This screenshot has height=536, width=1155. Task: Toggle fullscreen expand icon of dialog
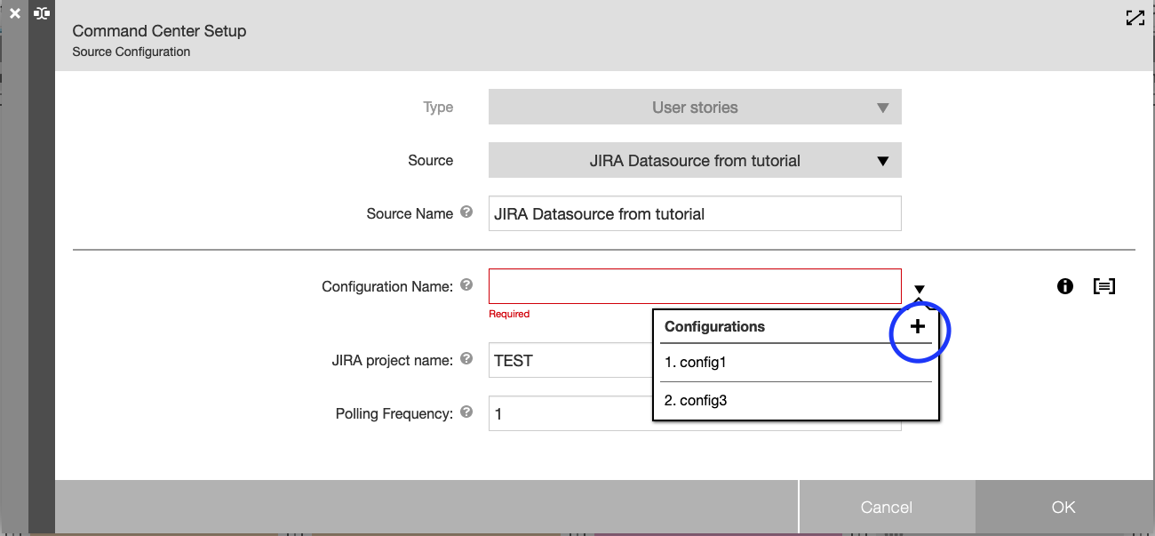[x=1135, y=18]
